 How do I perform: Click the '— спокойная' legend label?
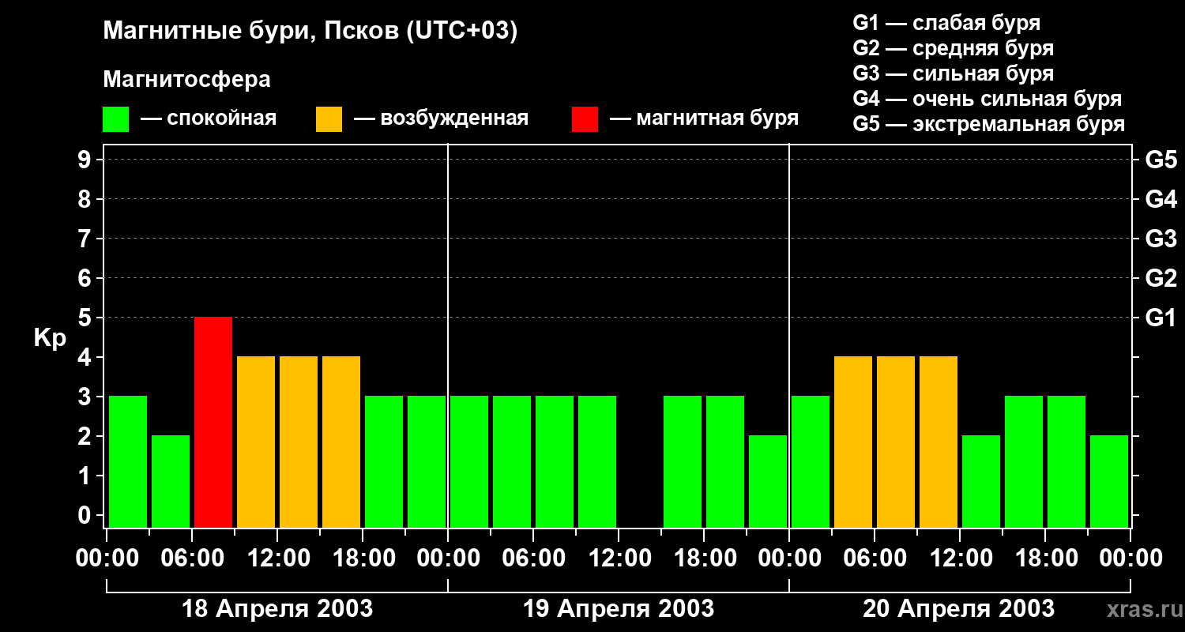(209, 118)
